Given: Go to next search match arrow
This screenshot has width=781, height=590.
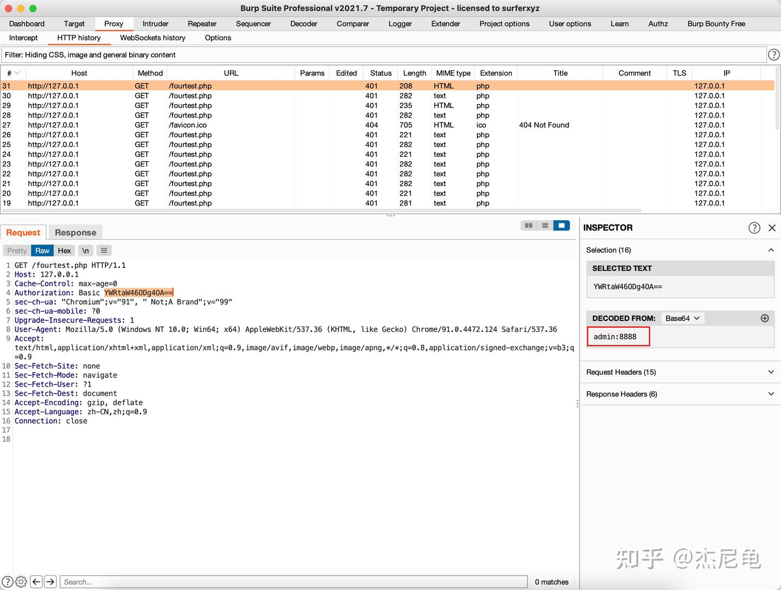Looking at the screenshot, I should (x=50, y=582).
